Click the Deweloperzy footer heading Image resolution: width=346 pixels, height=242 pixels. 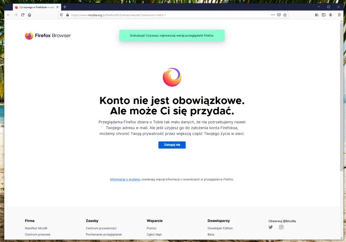[218, 221]
